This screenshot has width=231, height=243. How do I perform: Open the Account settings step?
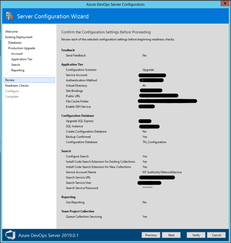(x=17, y=54)
